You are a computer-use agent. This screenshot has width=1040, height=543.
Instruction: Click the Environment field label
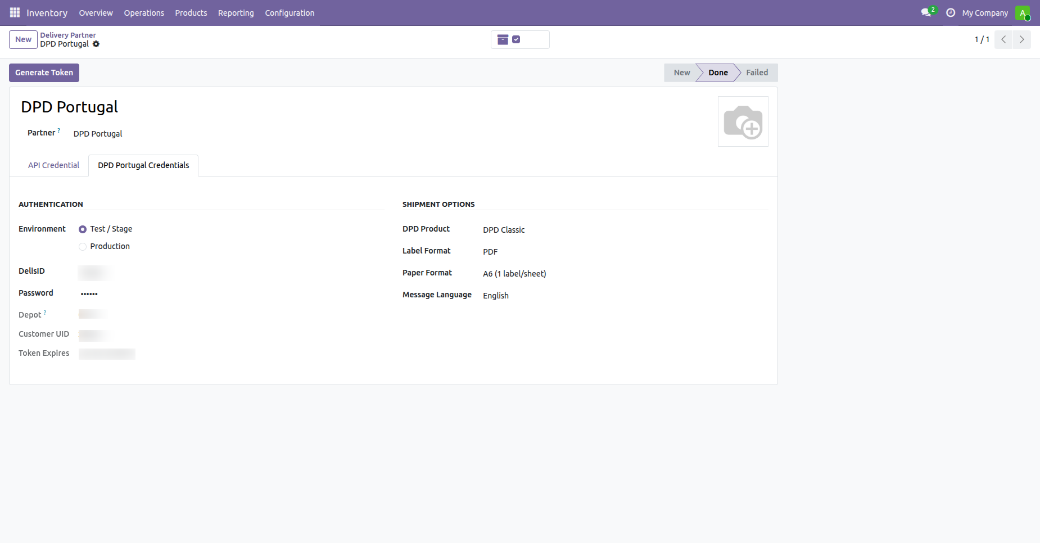[42, 229]
